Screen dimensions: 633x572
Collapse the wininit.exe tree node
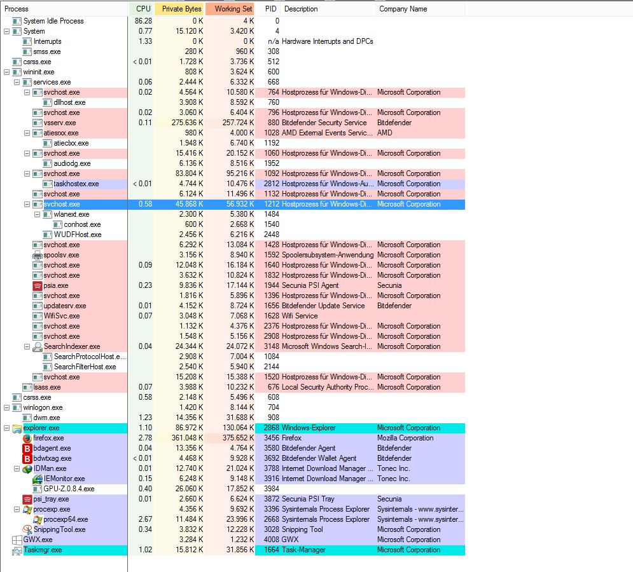[6, 72]
